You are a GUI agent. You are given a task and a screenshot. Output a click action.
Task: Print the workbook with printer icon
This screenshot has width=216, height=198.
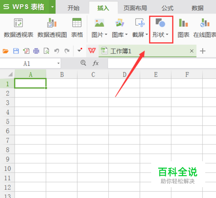pyautogui.click(x=36, y=51)
